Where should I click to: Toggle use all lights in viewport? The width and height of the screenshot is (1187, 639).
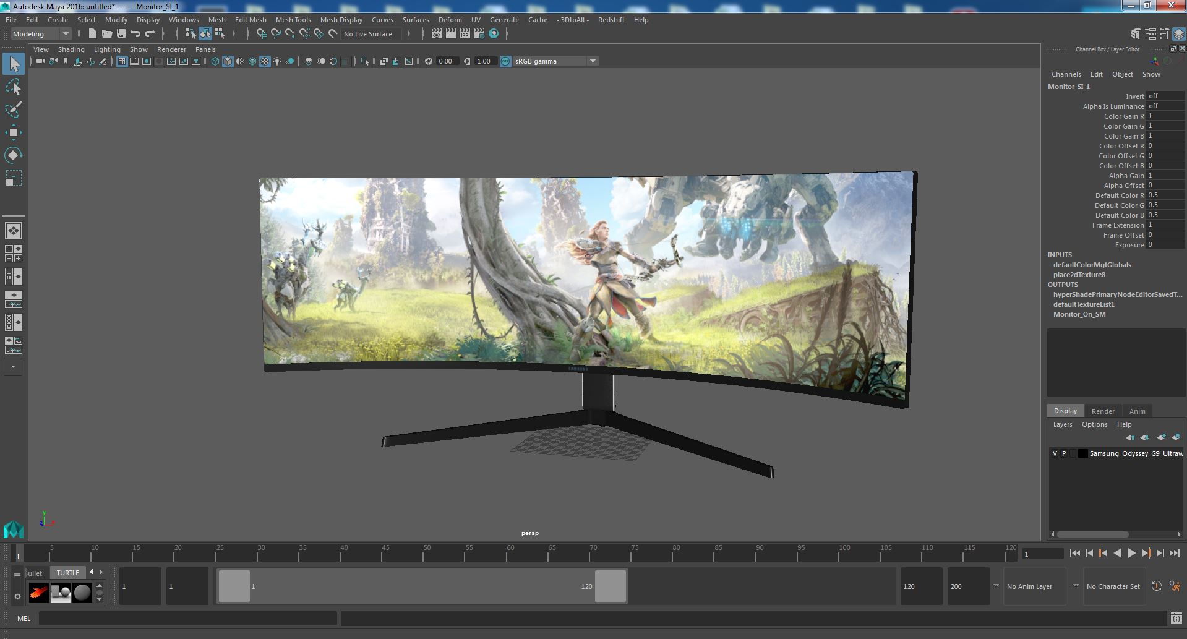tap(277, 61)
